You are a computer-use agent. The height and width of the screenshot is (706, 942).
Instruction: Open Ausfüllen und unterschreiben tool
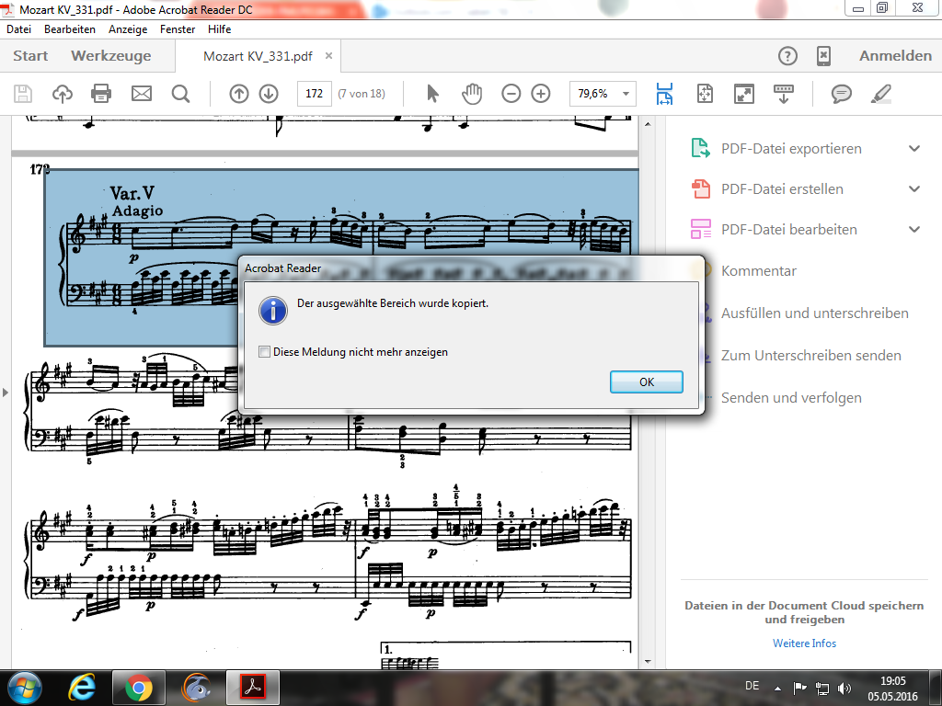pos(815,313)
